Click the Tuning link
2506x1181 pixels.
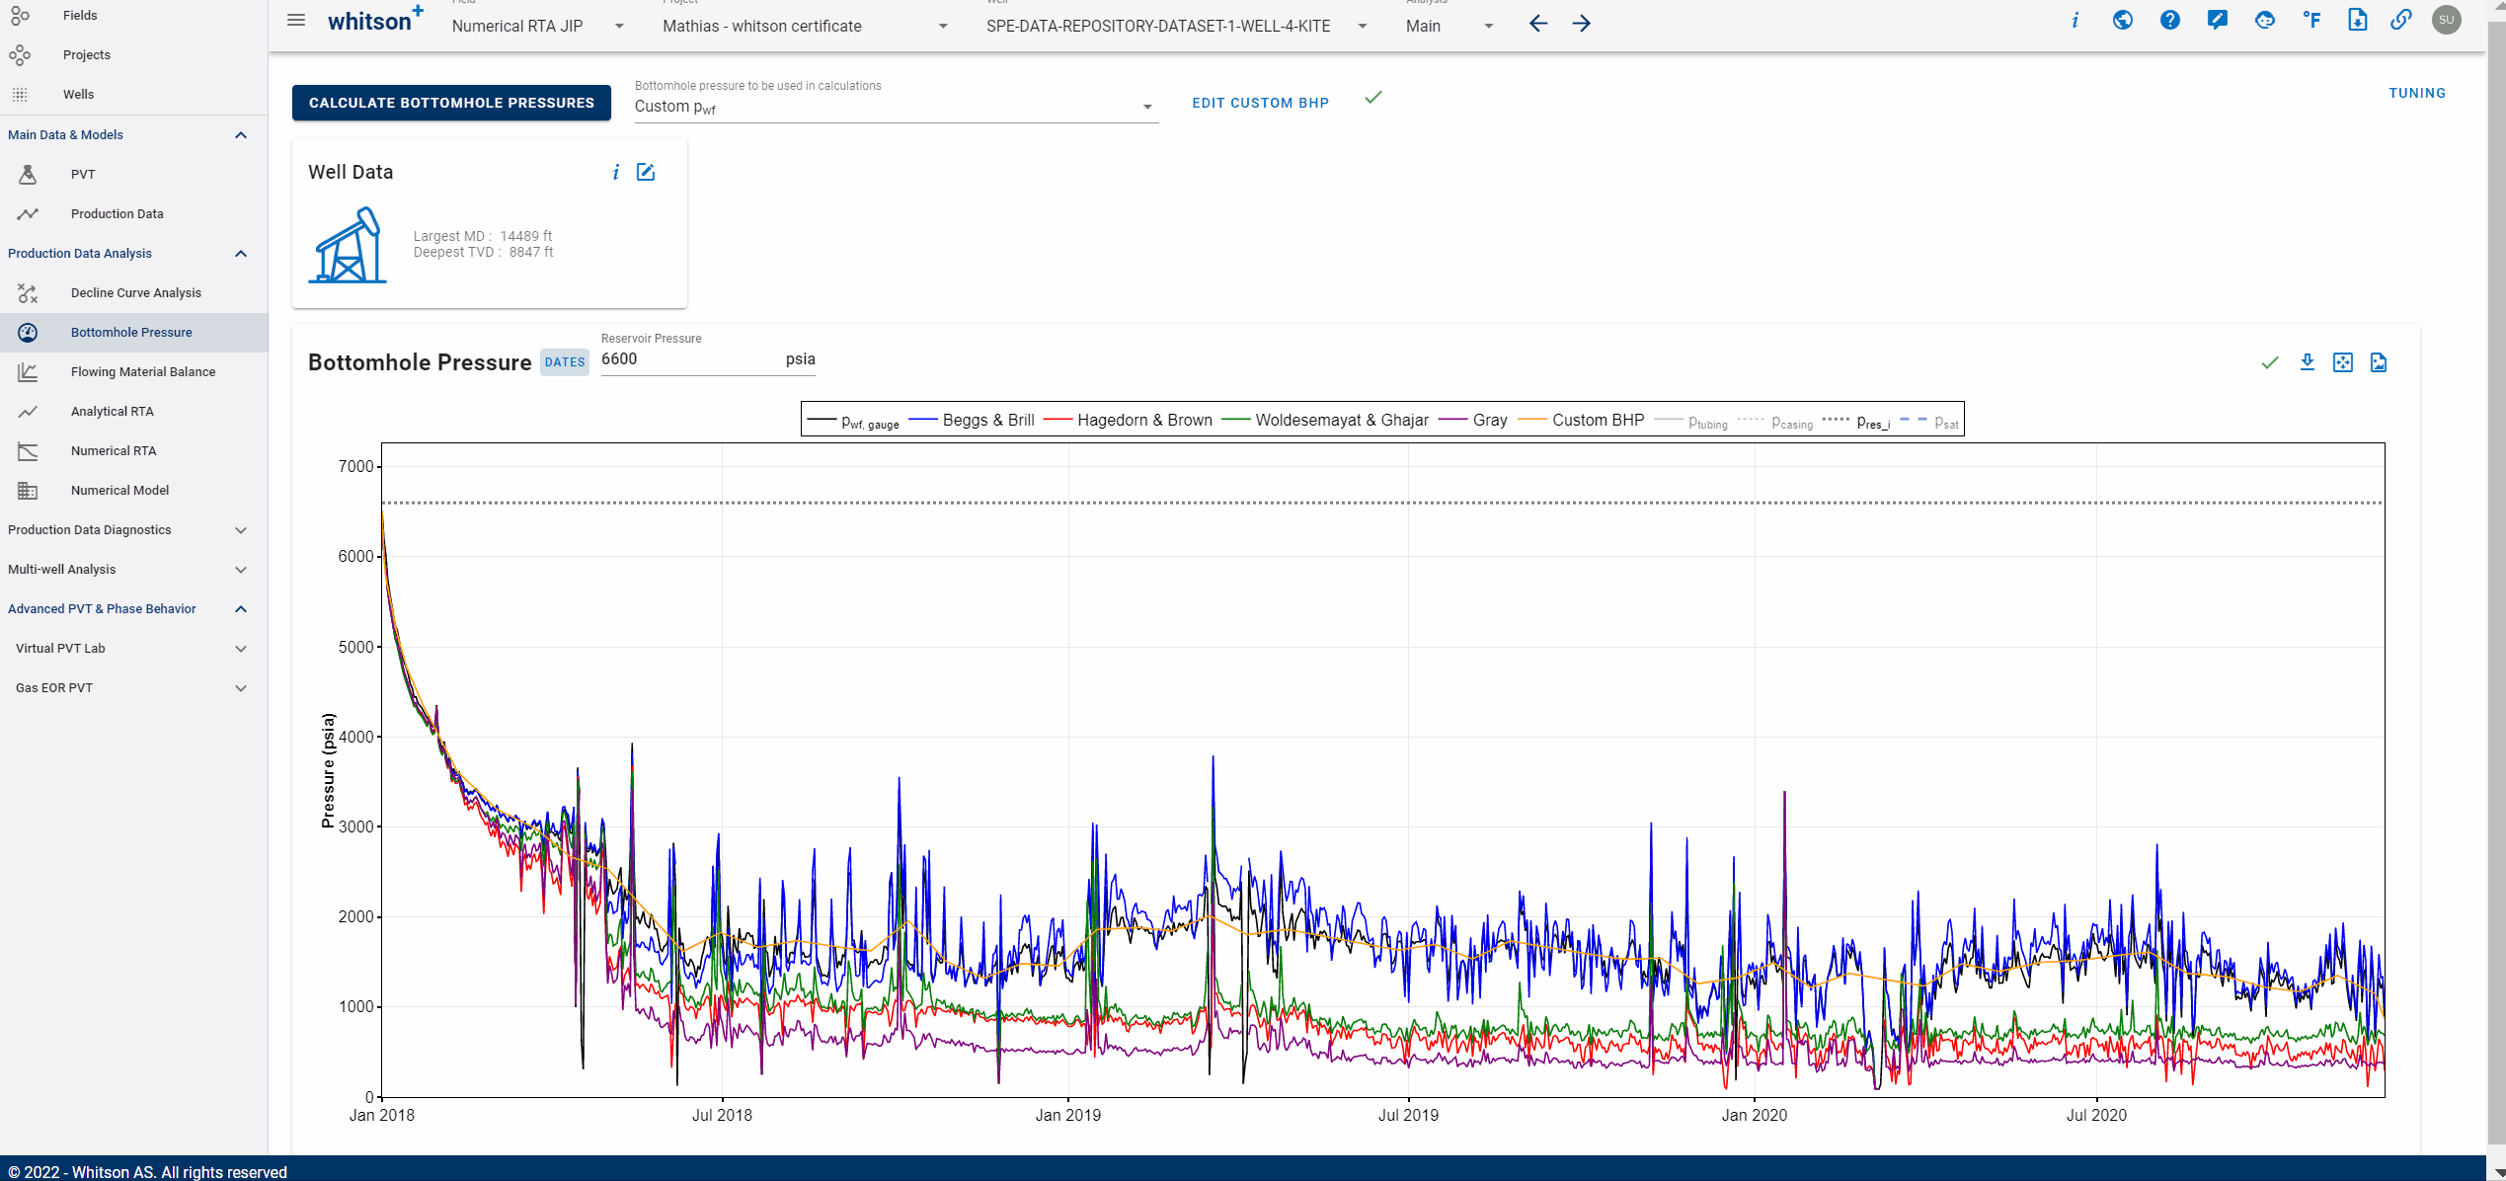(x=2416, y=93)
